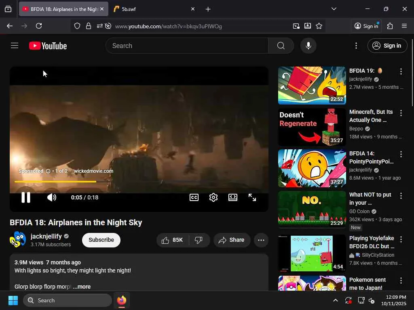414x310 pixels.
Task: Go back in browser history
Action: [10, 26]
